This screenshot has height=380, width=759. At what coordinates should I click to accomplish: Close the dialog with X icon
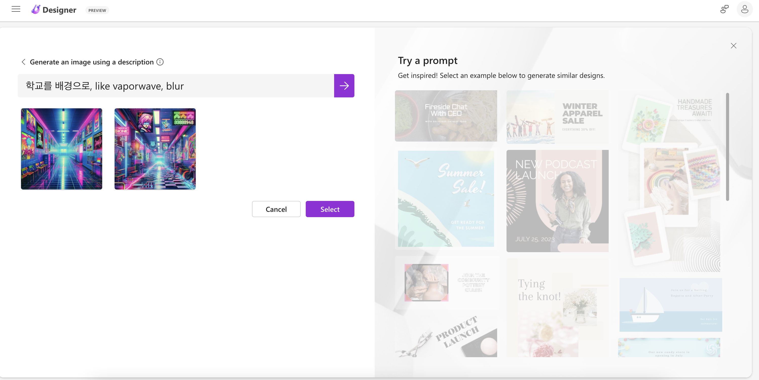click(x=733, y=46)
